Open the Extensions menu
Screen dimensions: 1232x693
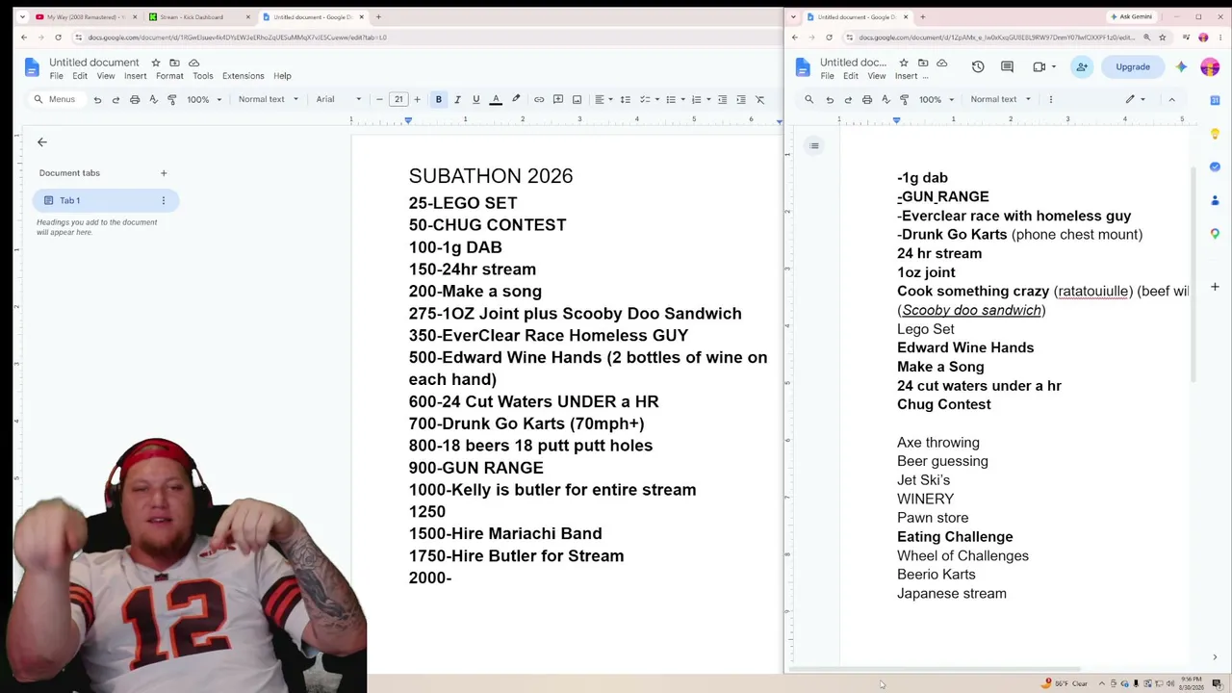243,76
